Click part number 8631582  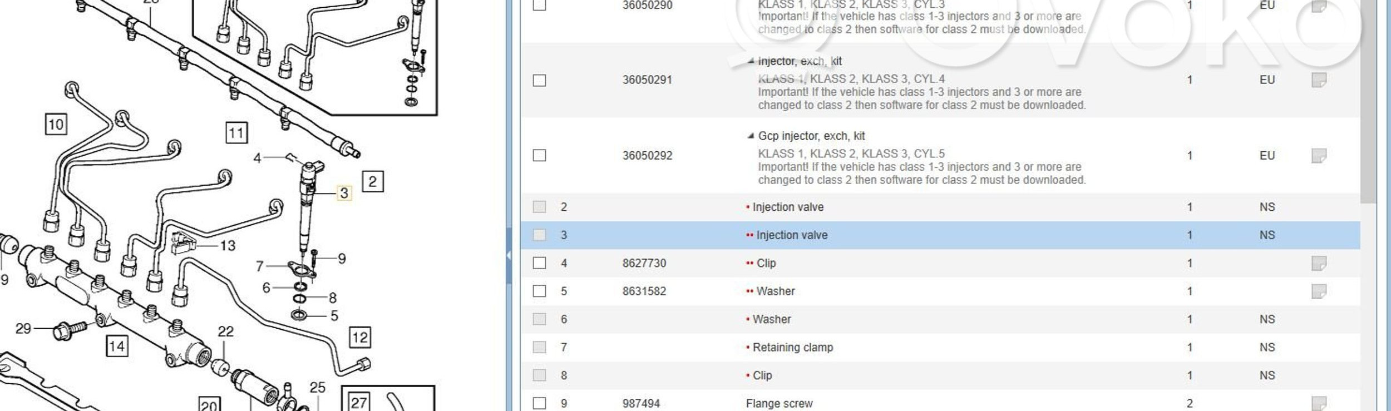644,291
